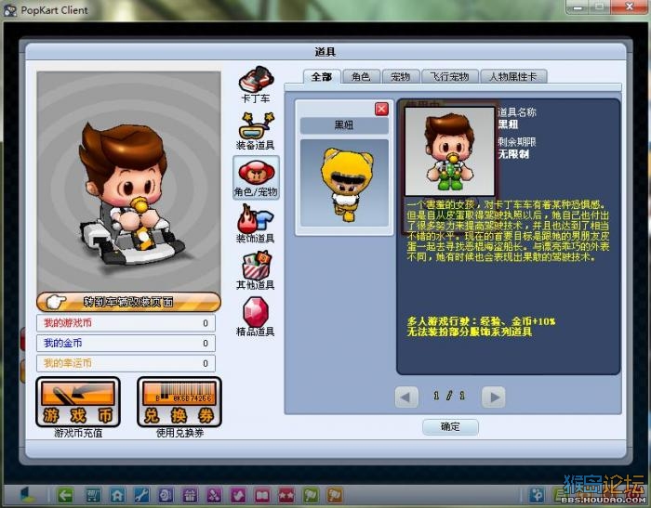Switch to the 全部 tab
This screenshot has width=651, height=508.
[322, 77]
